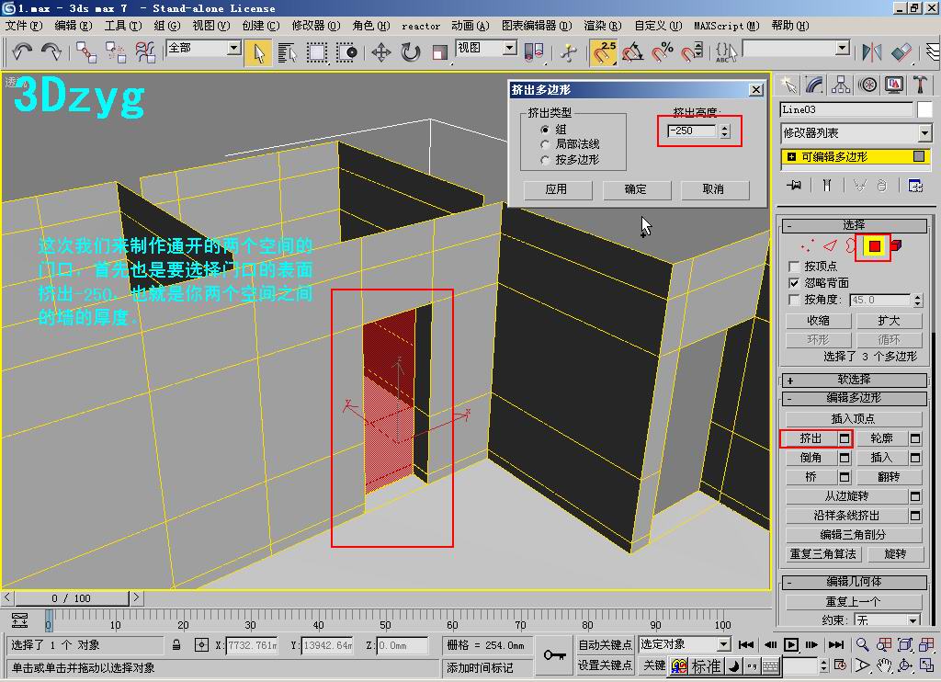Uncheck the 忽略背面 checkbox
The width and height of the screenshot is (941, 682).
[794, 283]
